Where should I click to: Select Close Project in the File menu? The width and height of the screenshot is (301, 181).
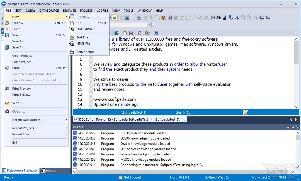click(x=36, y=62)
